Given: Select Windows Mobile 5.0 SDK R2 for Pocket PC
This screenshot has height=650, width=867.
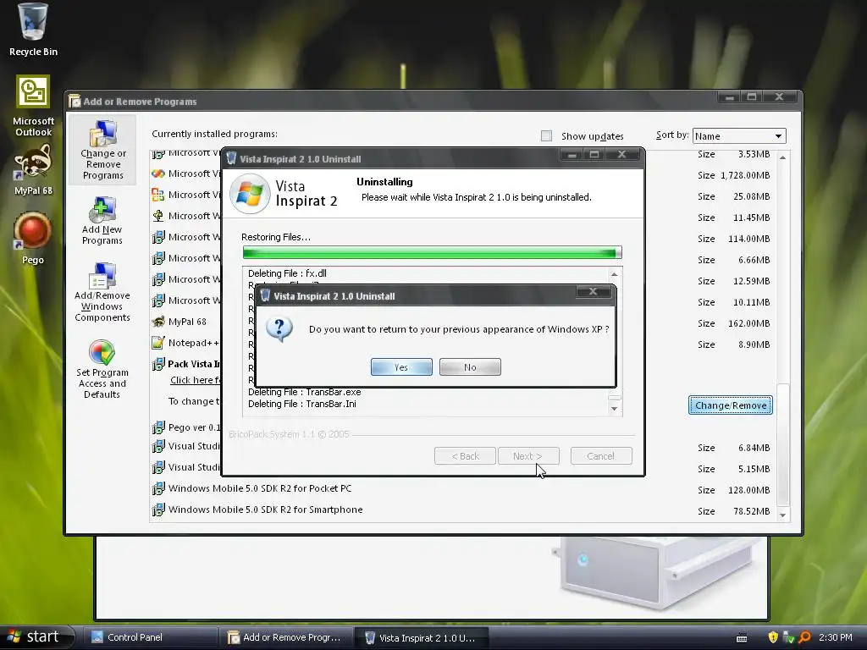Looking at the screenshot, I should (260, 488).
